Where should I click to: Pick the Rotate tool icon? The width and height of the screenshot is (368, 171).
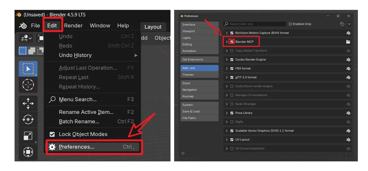tap(28, 120)
